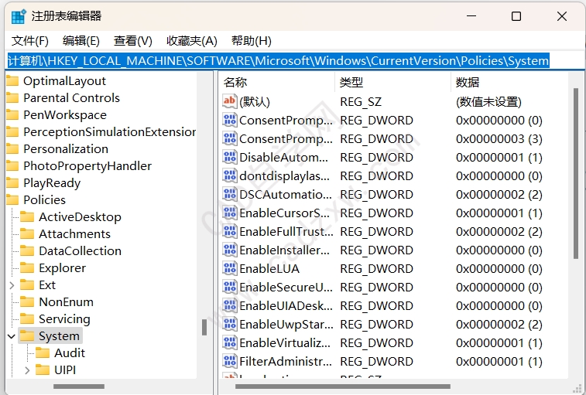
Task: Open the 编辑(E) menu
Action: [x=81, y=41]
